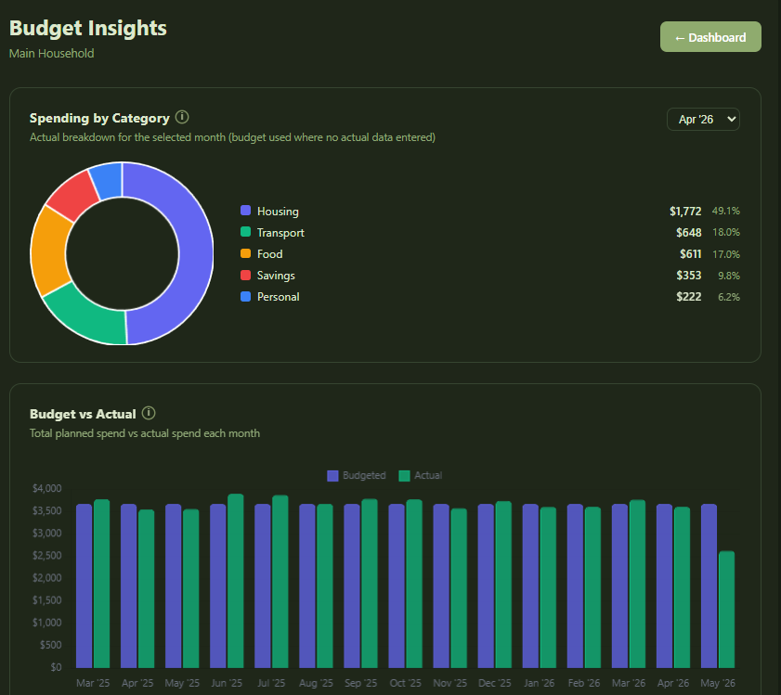Select the Transport legend label

point(280,233)
